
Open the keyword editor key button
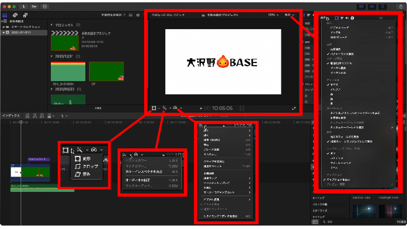(34, 6)
